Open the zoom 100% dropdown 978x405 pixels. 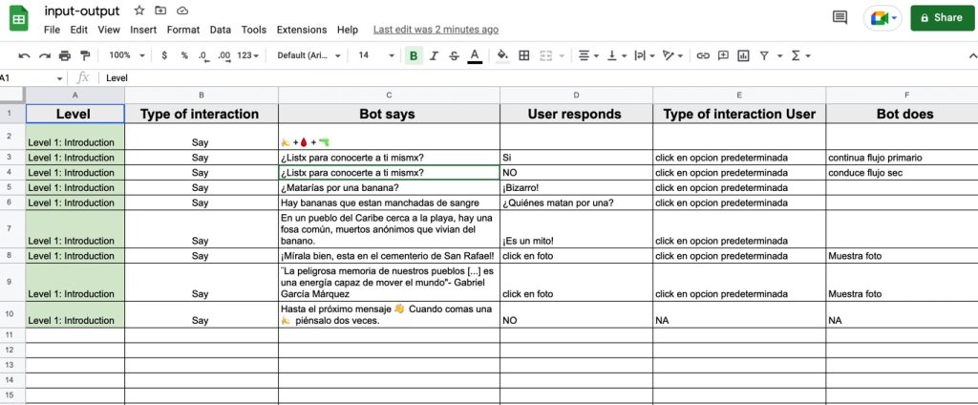tap(127, 55)
